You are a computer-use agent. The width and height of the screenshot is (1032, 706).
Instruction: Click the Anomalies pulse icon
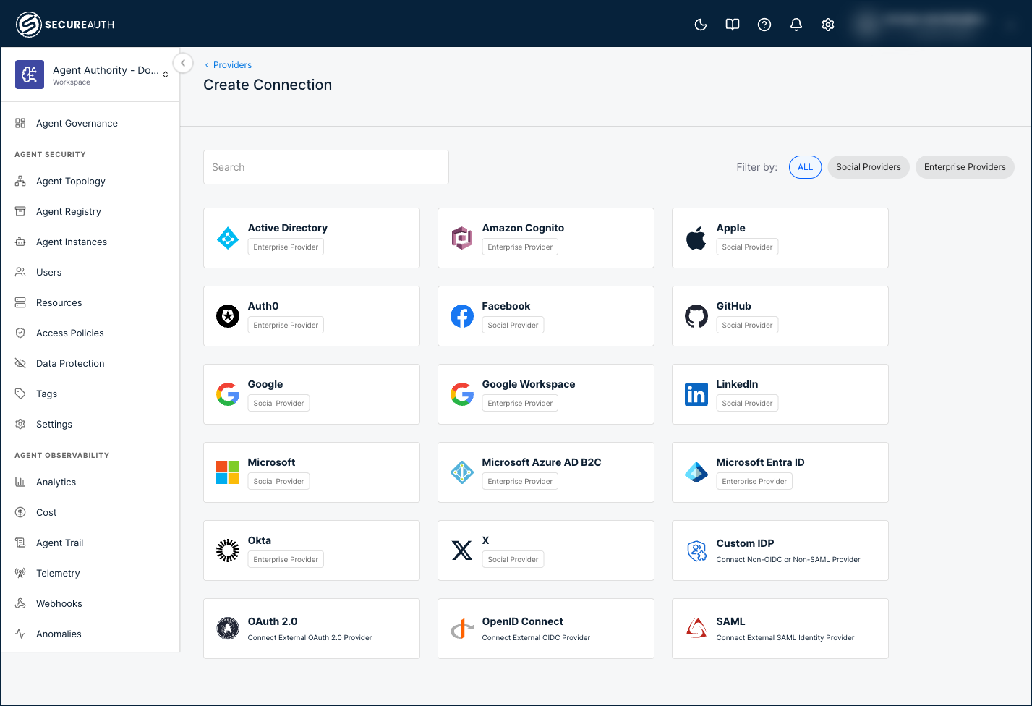20,634
